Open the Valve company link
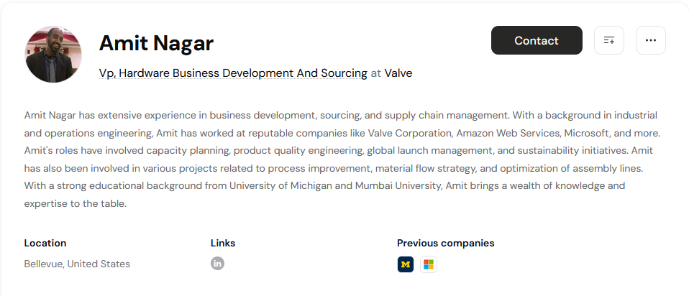Image resolution: width=689 pixels, height=296 pixels. coord(398,73)
